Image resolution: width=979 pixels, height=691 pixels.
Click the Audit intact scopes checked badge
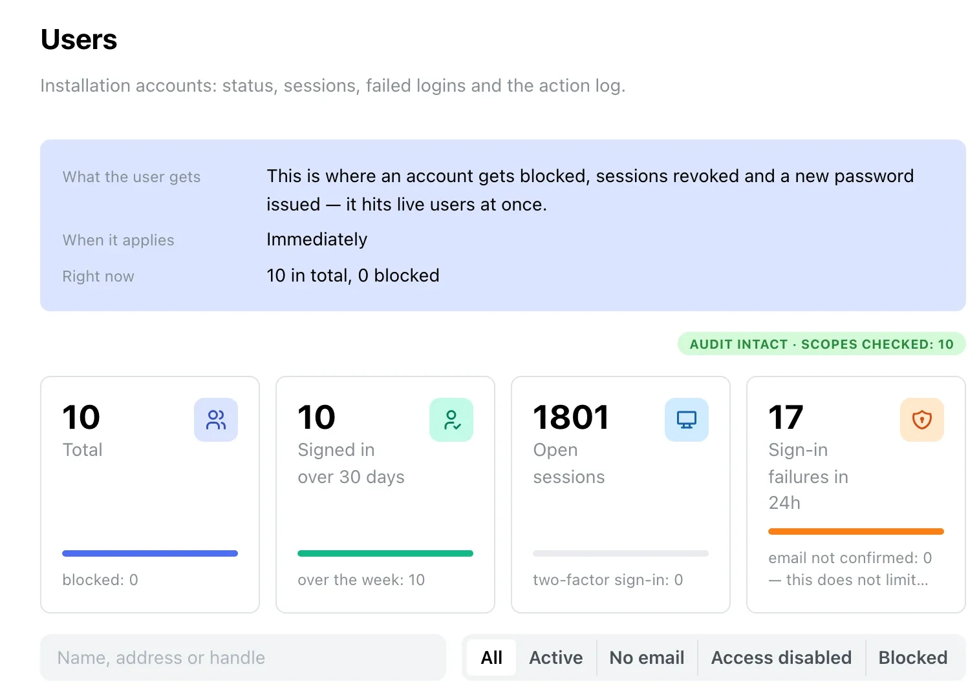click(822, 344)
